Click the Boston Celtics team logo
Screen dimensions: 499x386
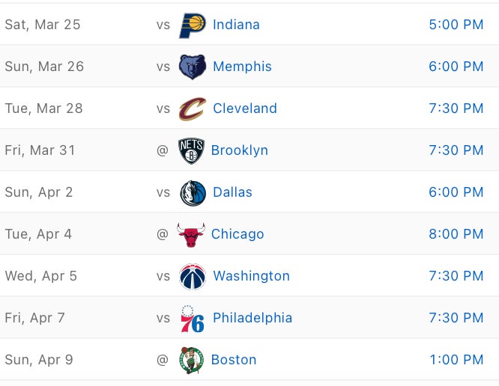pos(191,360)
